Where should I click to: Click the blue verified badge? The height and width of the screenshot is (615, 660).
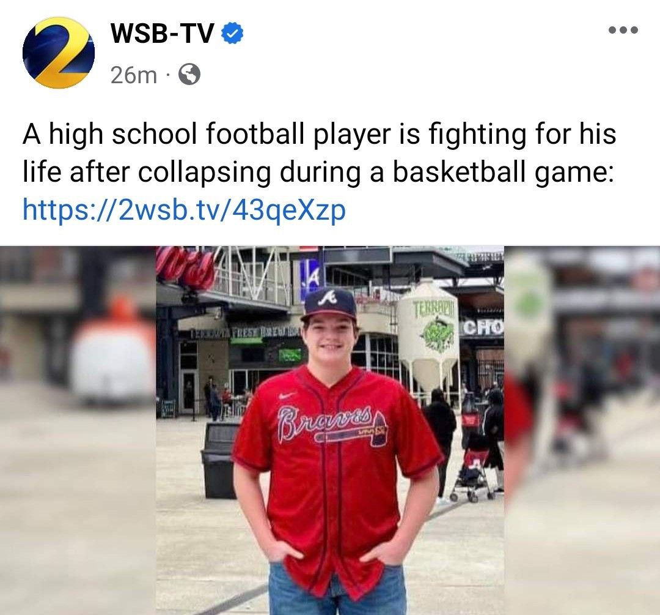(232, 34)
